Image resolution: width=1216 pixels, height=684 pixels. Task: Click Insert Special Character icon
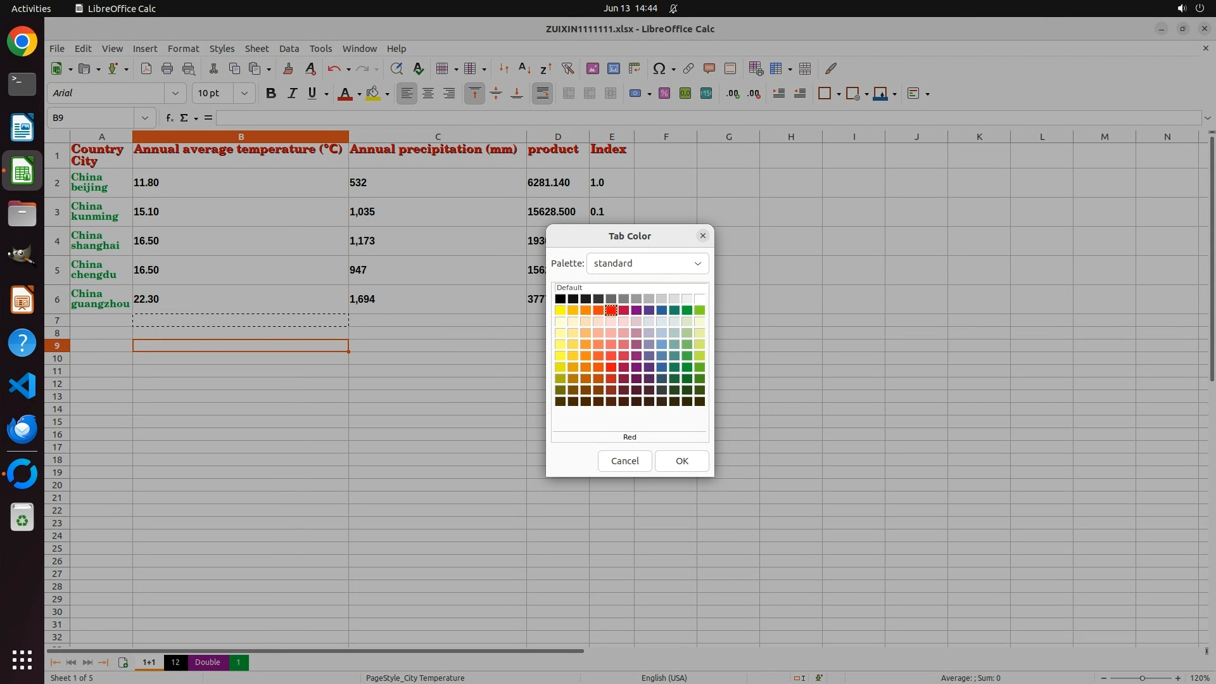[659, 68]
